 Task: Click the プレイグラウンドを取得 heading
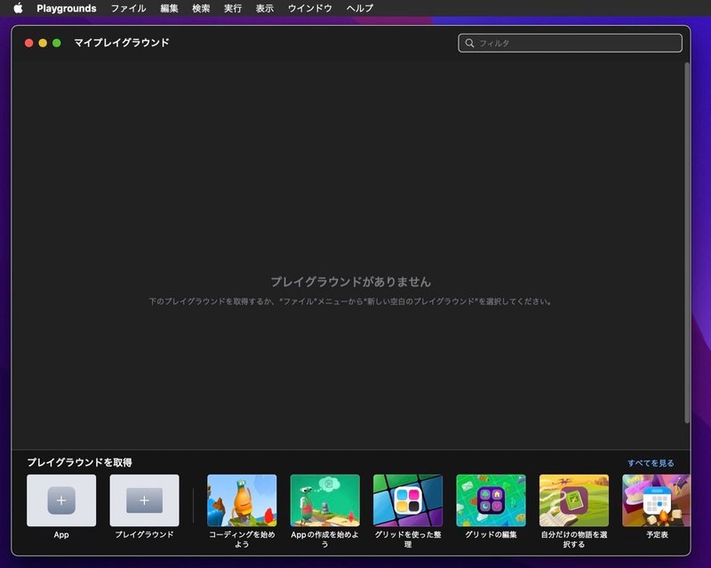pyautogui.click(x=79, y=462)
